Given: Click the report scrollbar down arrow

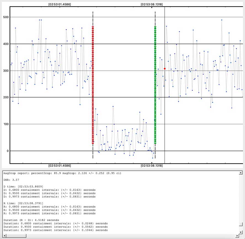Looking at the screenshot, I should tap(241, 232).
